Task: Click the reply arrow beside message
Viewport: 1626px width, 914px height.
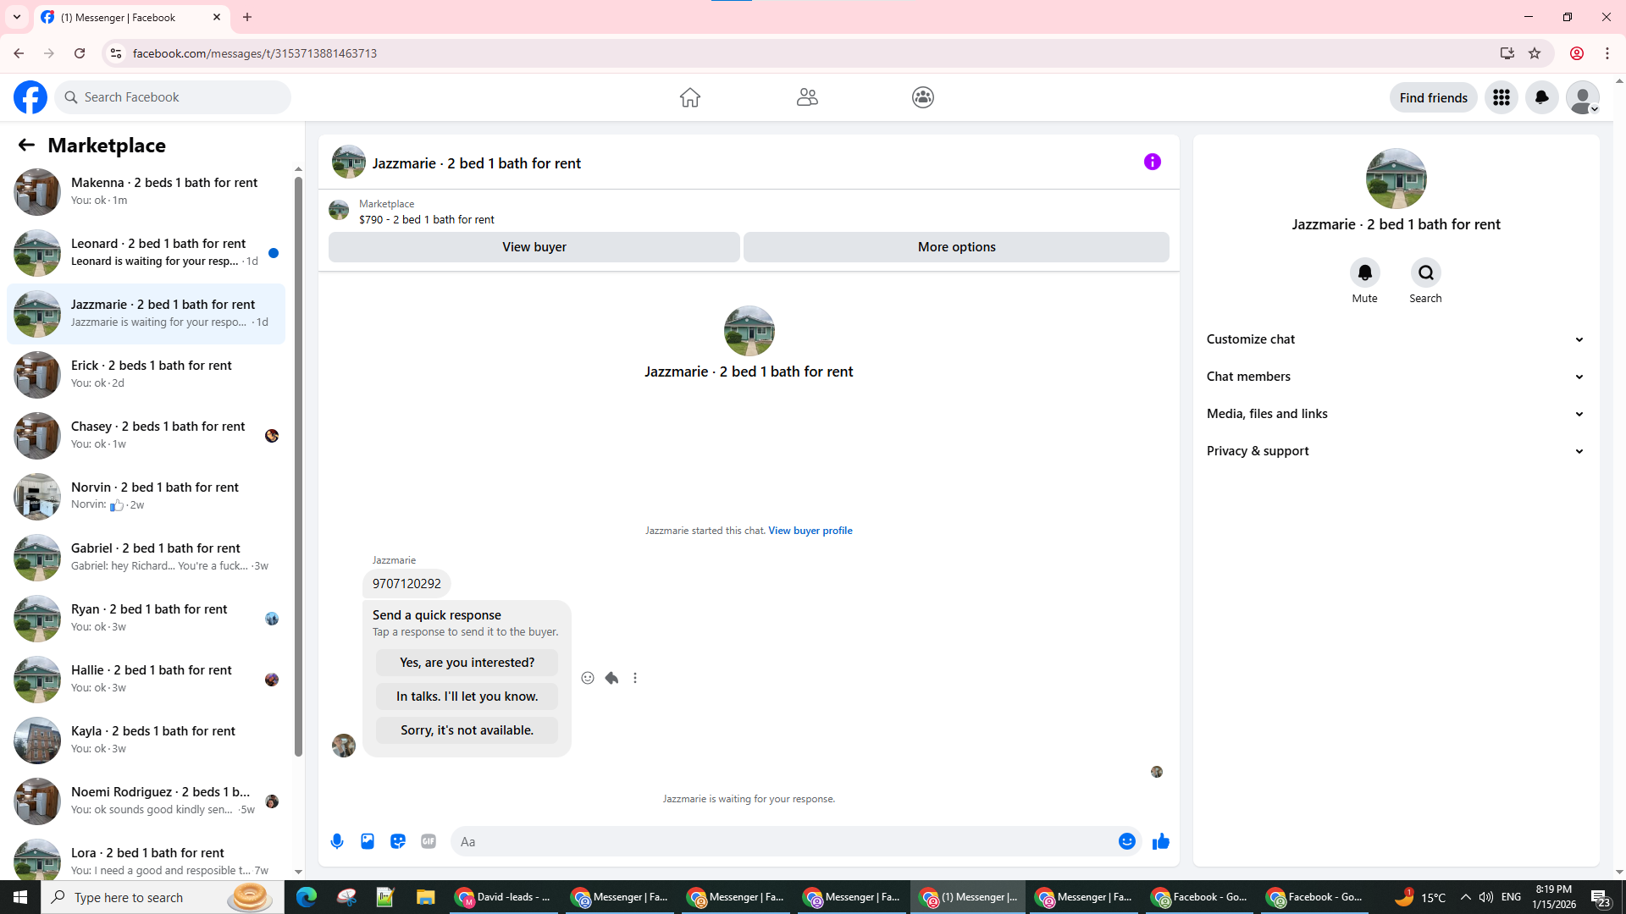Action: pyautogui.click(x=611, y=678)
